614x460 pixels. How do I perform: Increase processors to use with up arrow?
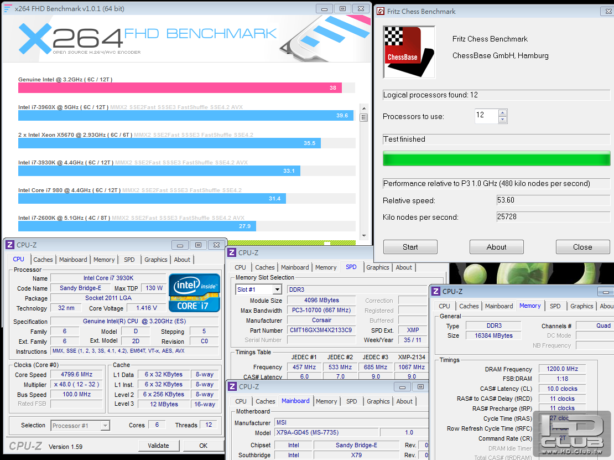click(503, 113)
